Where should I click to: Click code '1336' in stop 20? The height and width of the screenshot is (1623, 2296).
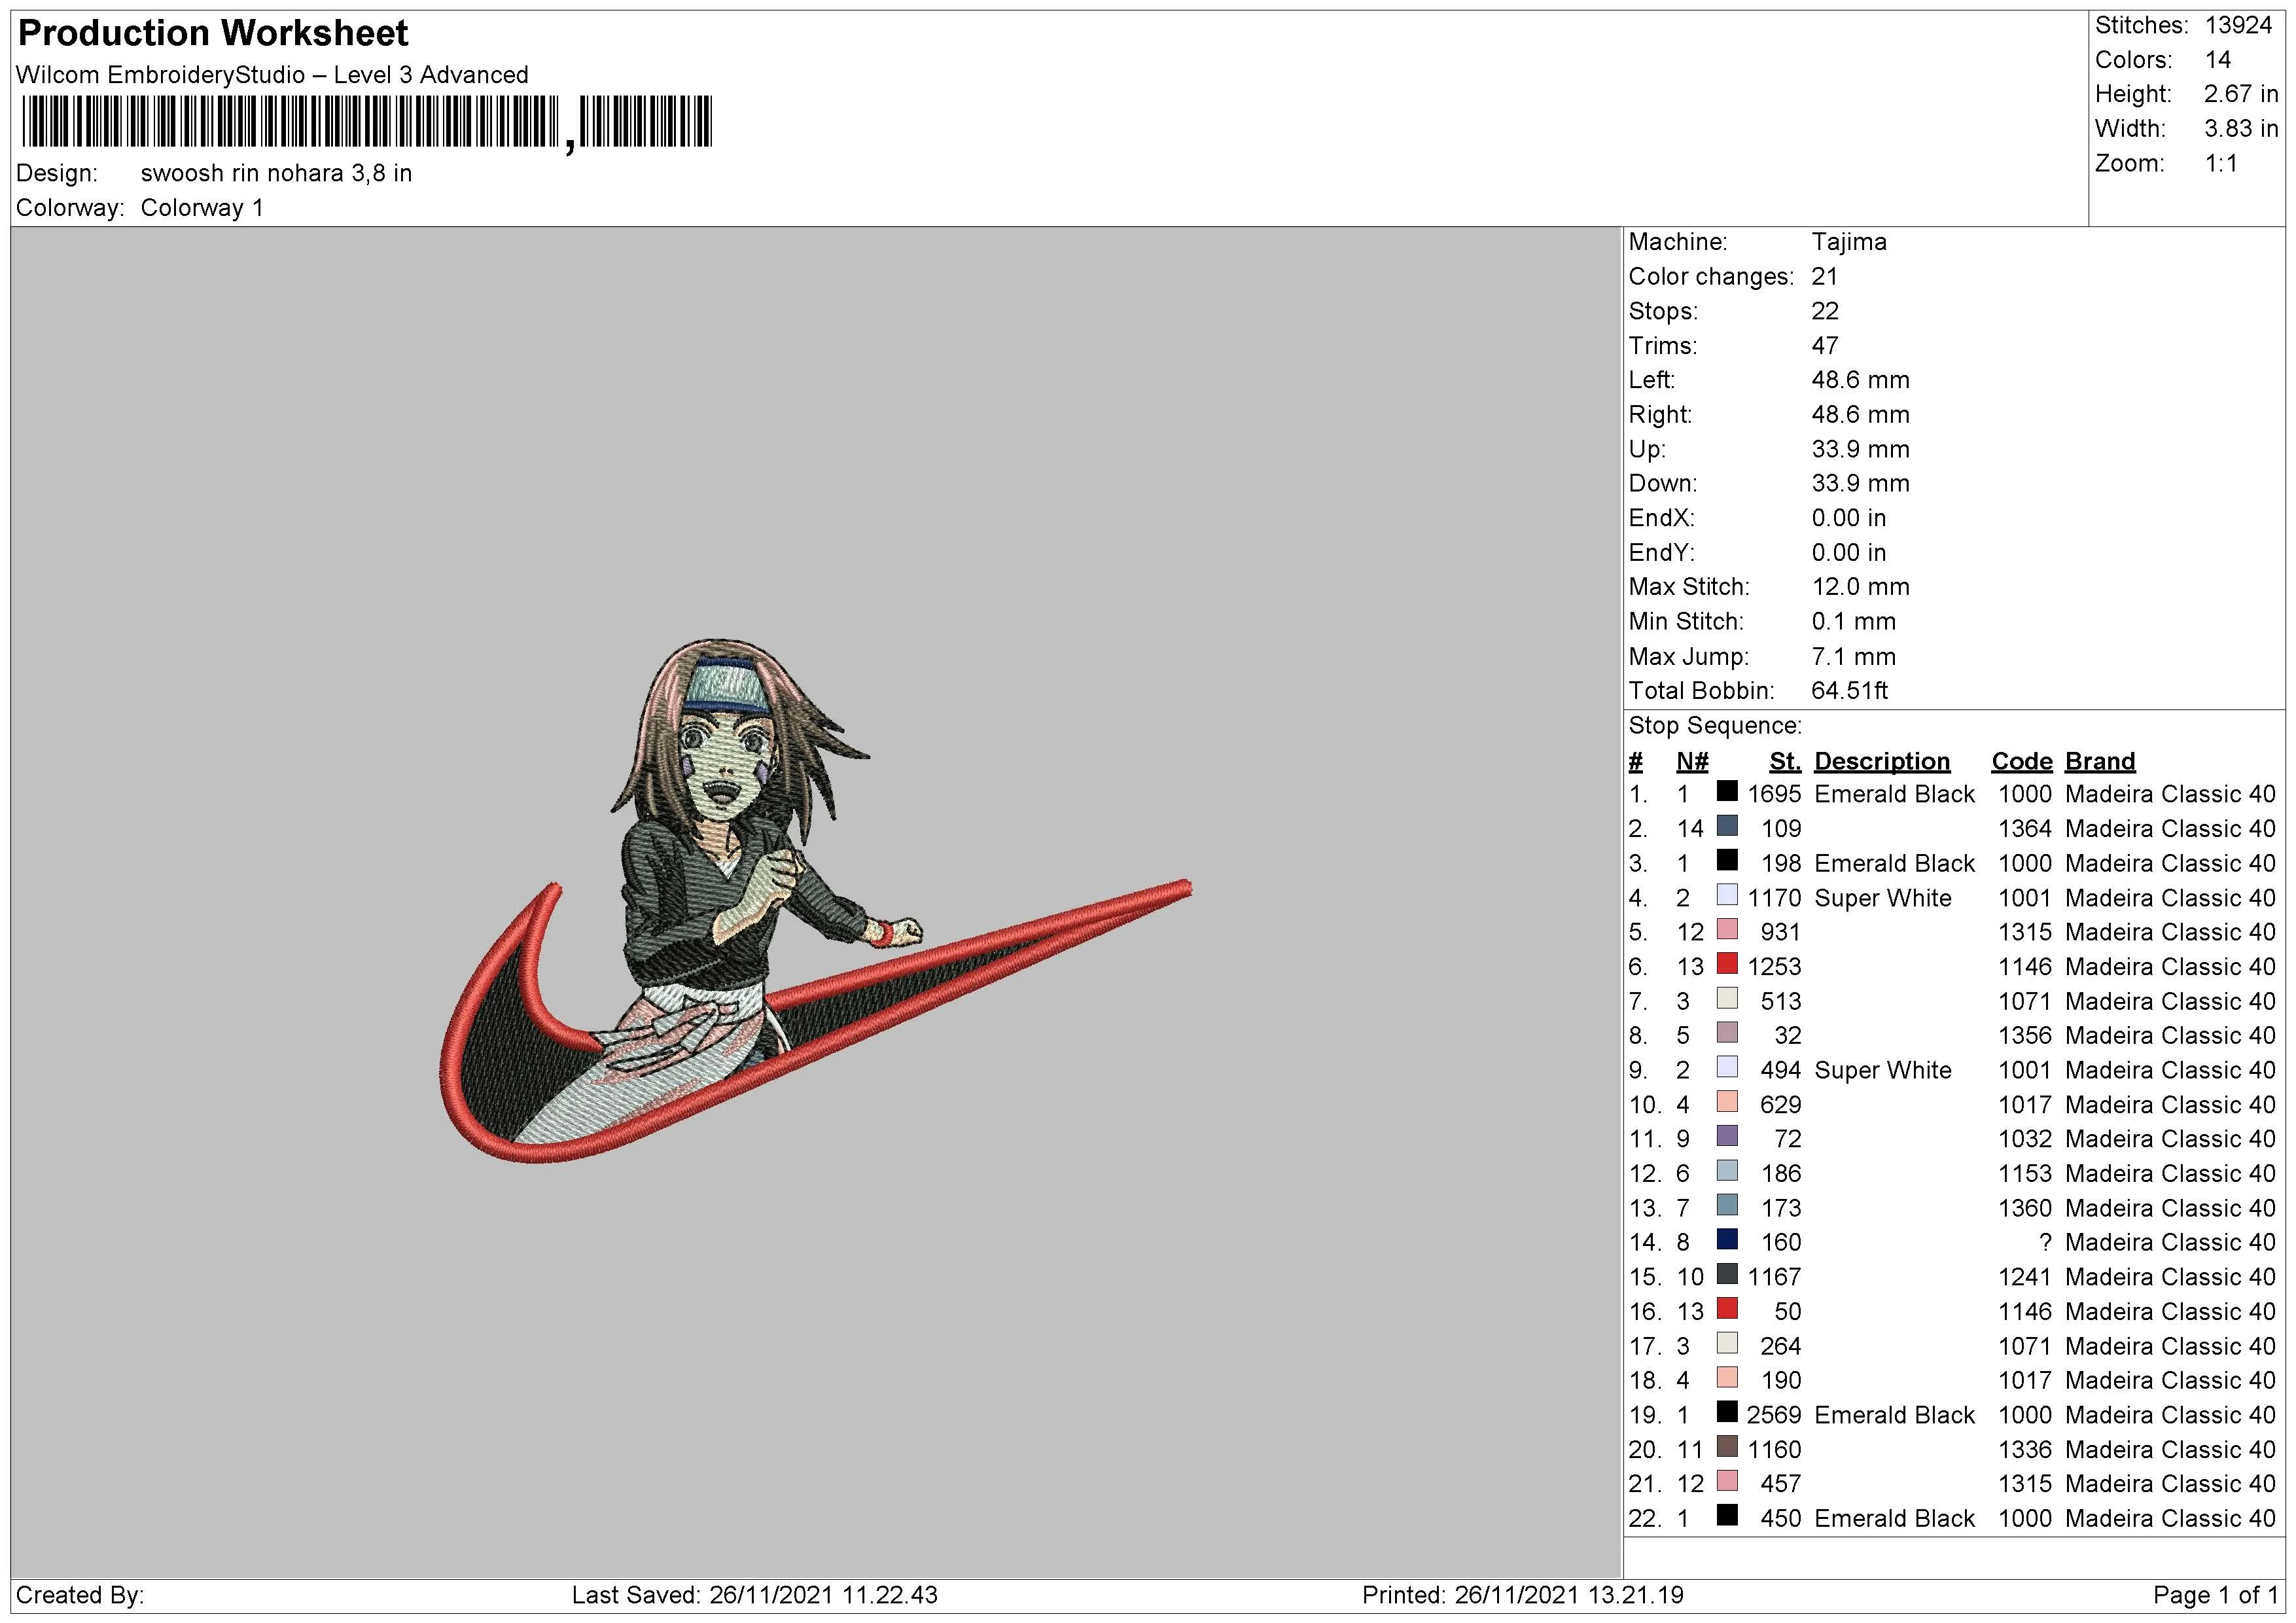click(x=2025, y=1449)
